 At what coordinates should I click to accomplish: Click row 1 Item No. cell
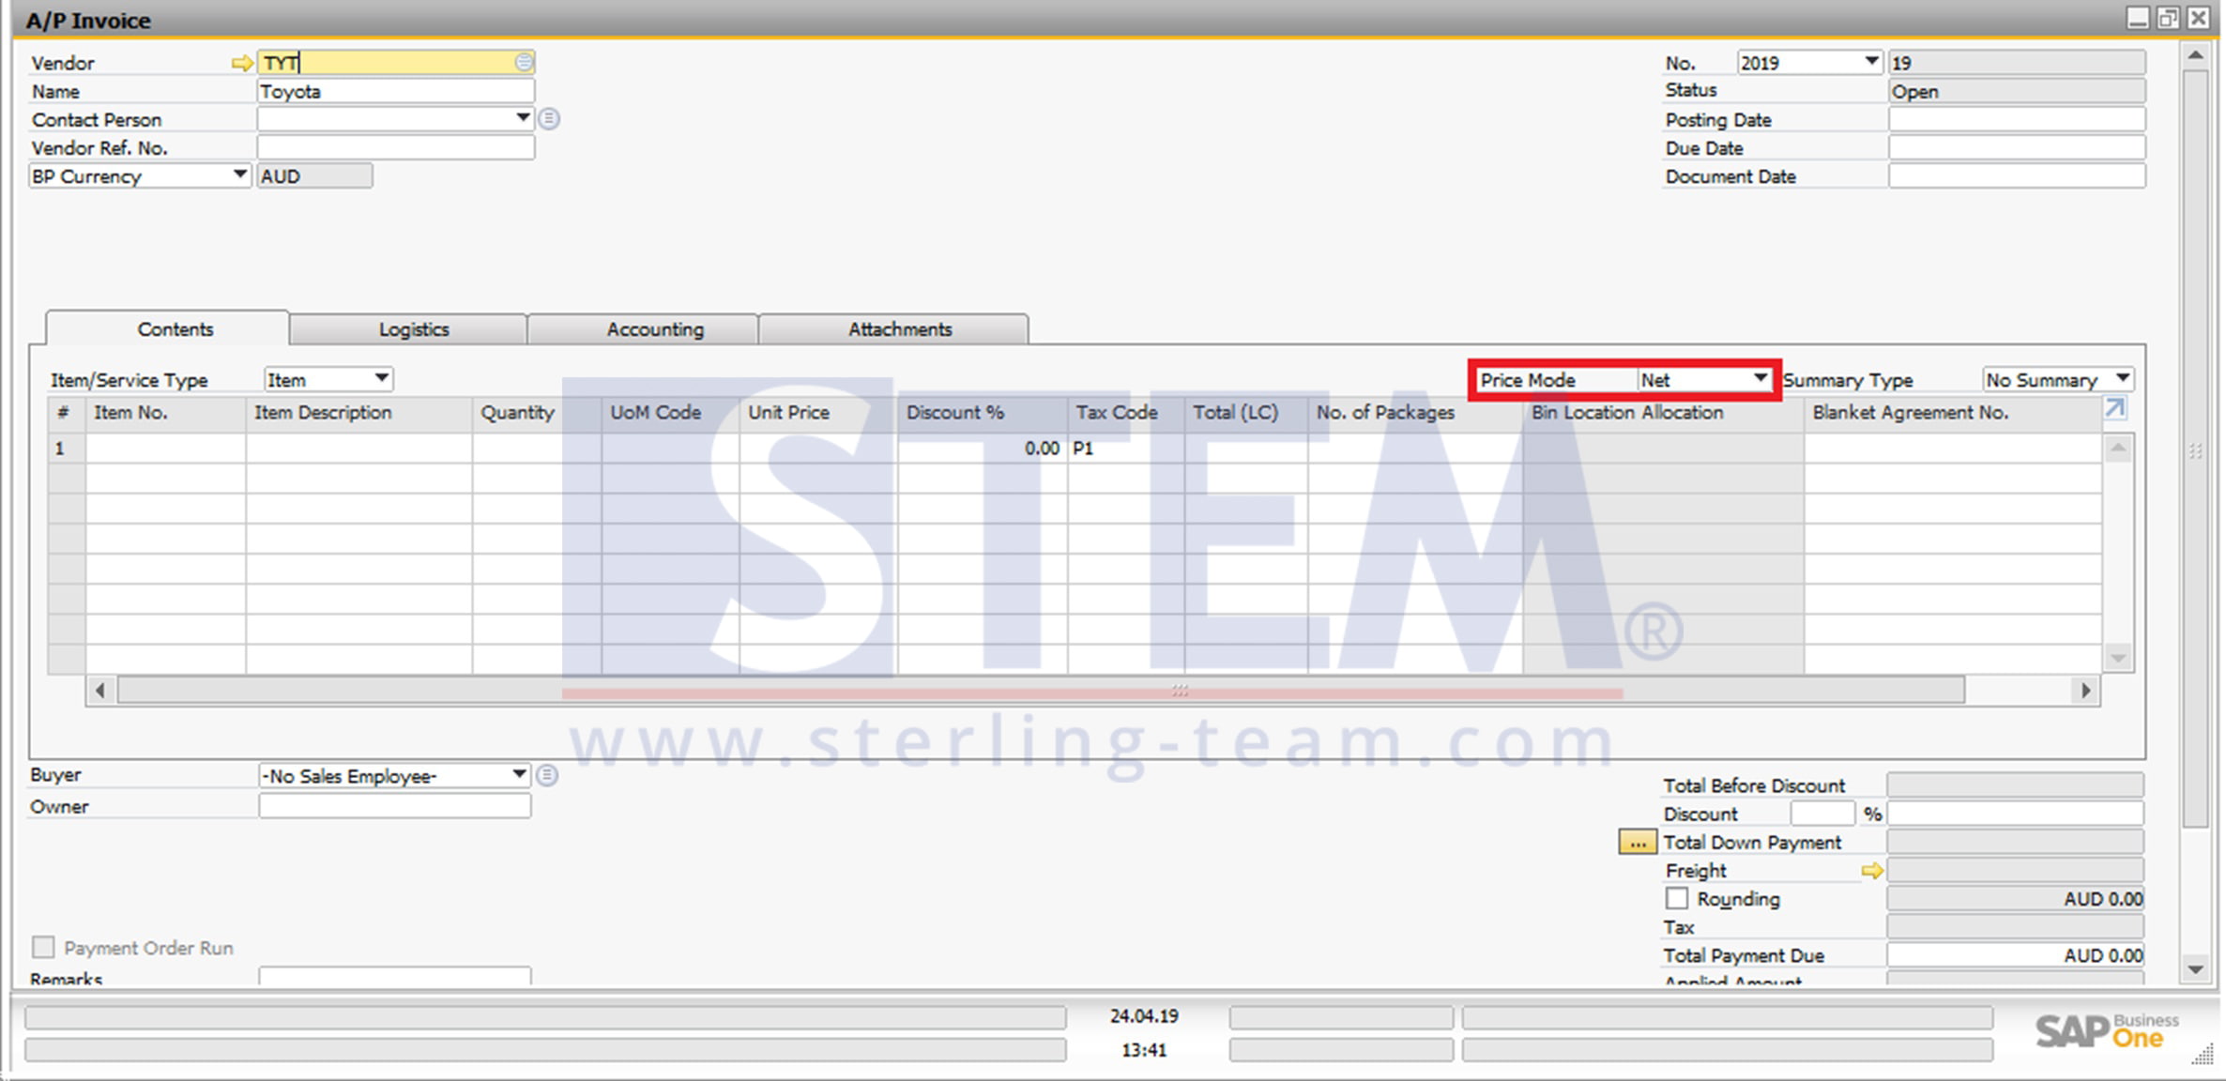tap(166, 449)
